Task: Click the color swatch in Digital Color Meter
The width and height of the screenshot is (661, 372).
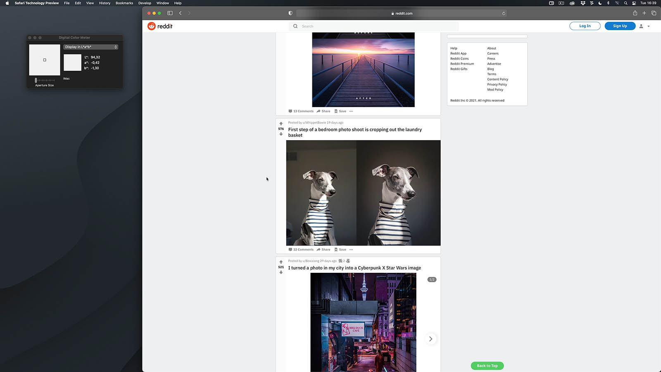Action: pos(72,62)
